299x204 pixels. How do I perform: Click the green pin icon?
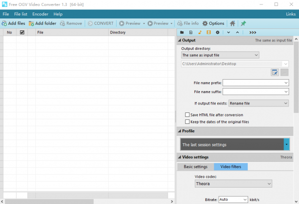point(243,23)
